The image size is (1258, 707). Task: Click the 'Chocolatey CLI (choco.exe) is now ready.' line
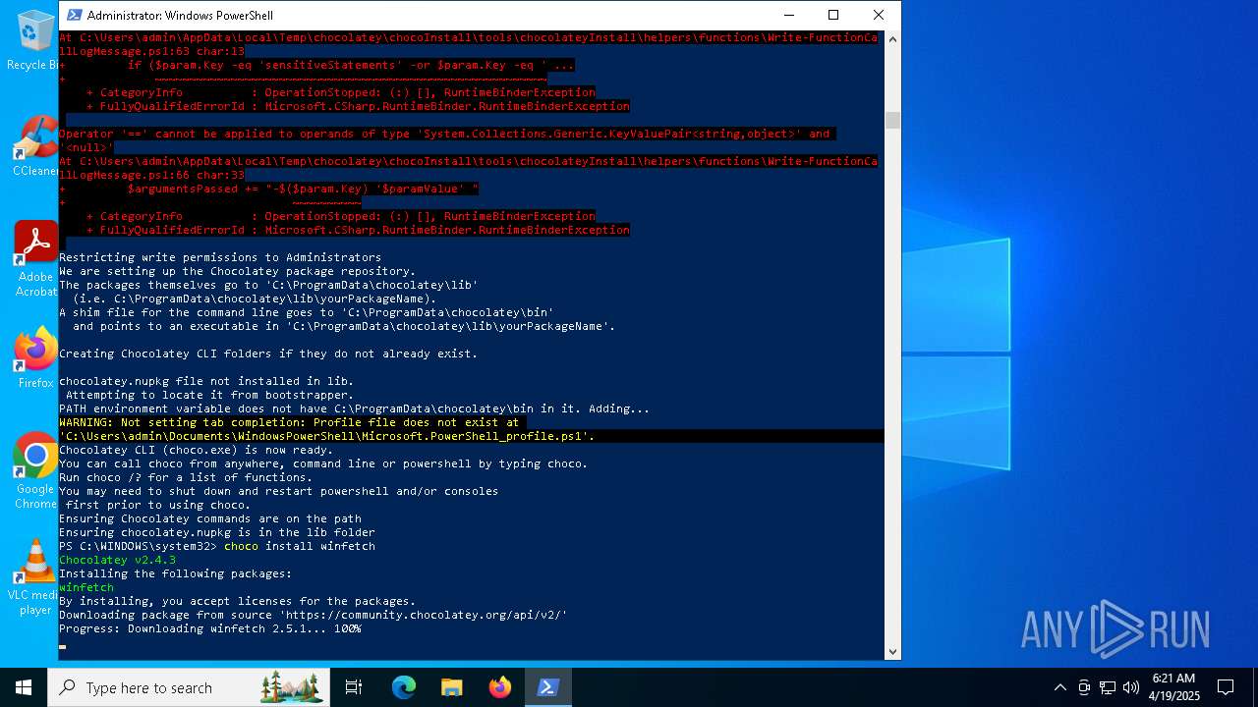(x=197, y=450)
